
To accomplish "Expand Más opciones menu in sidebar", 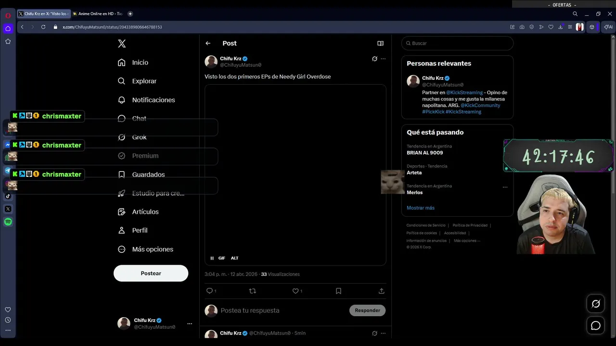I will click(x=145, y=249).
